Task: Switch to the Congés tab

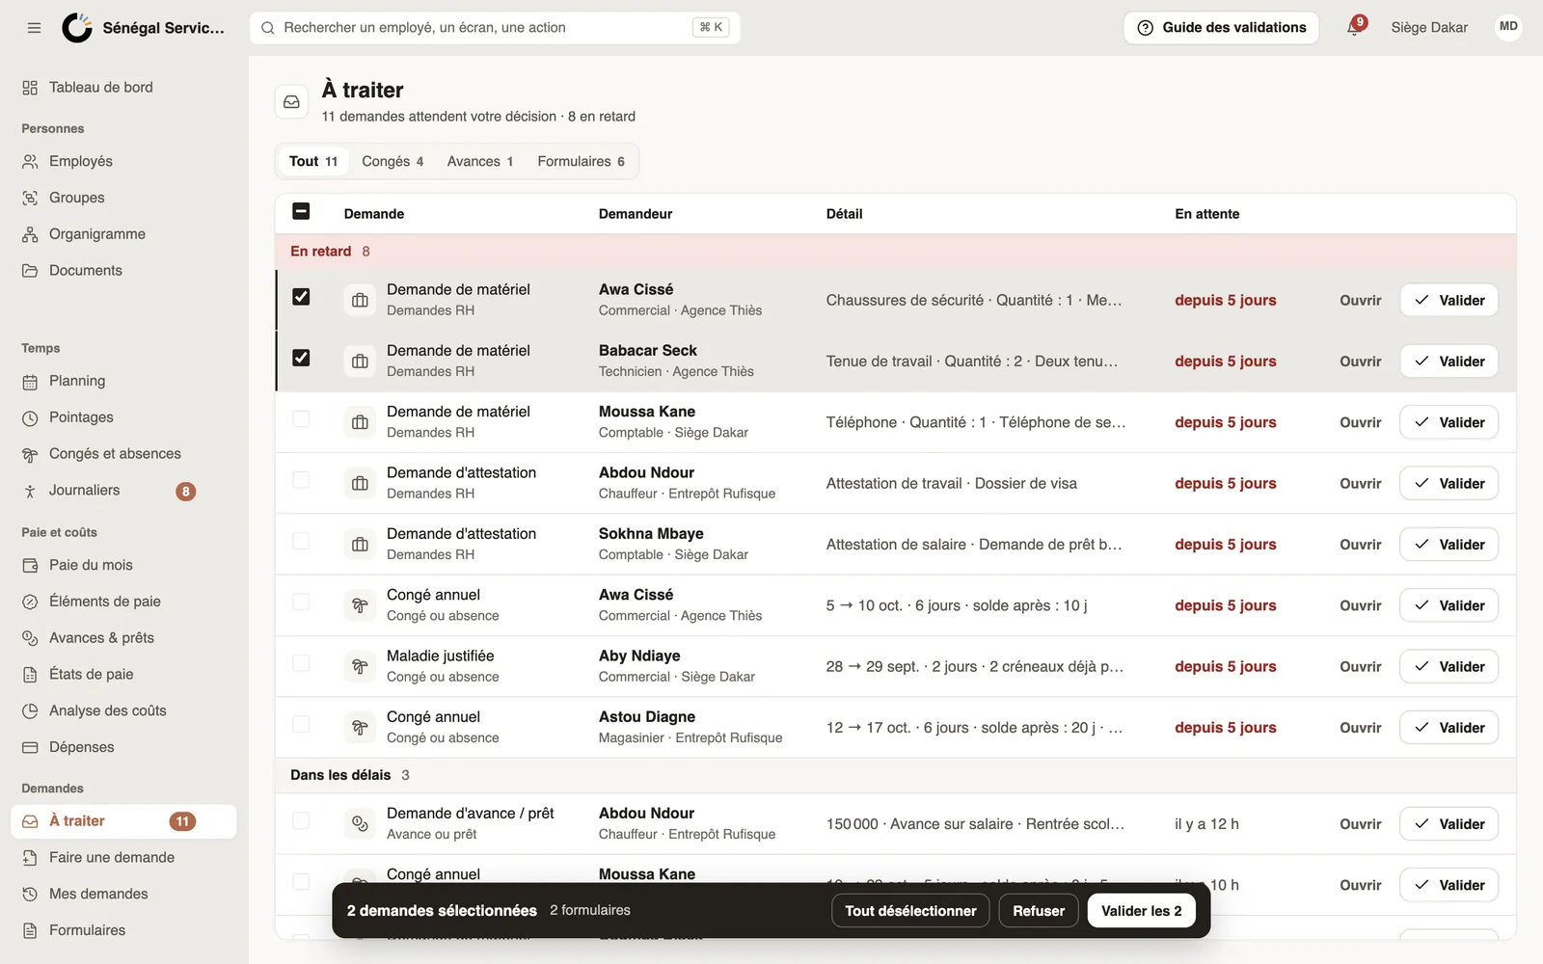Action: coord(393,162)
